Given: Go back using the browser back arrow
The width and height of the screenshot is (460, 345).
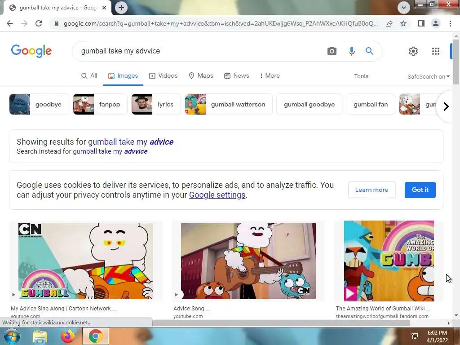Looking at the screenshot, I should pyautogui.click(x=10, y=23).
